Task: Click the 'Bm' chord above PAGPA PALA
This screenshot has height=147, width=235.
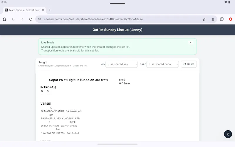Action: pyautogui.click(x=51, y=115)
